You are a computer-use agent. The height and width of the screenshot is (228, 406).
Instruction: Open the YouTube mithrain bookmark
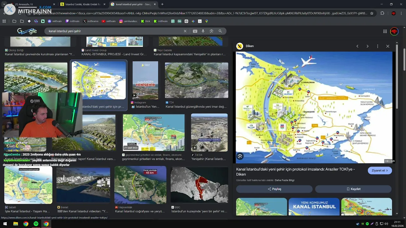pyautogui.click(x=109, y=21)
